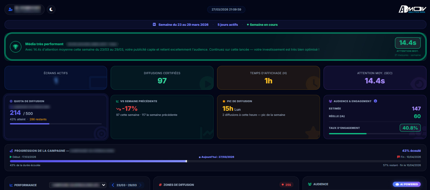
Task: Click the AI Powered badge
Action: (x=407, y=184)
